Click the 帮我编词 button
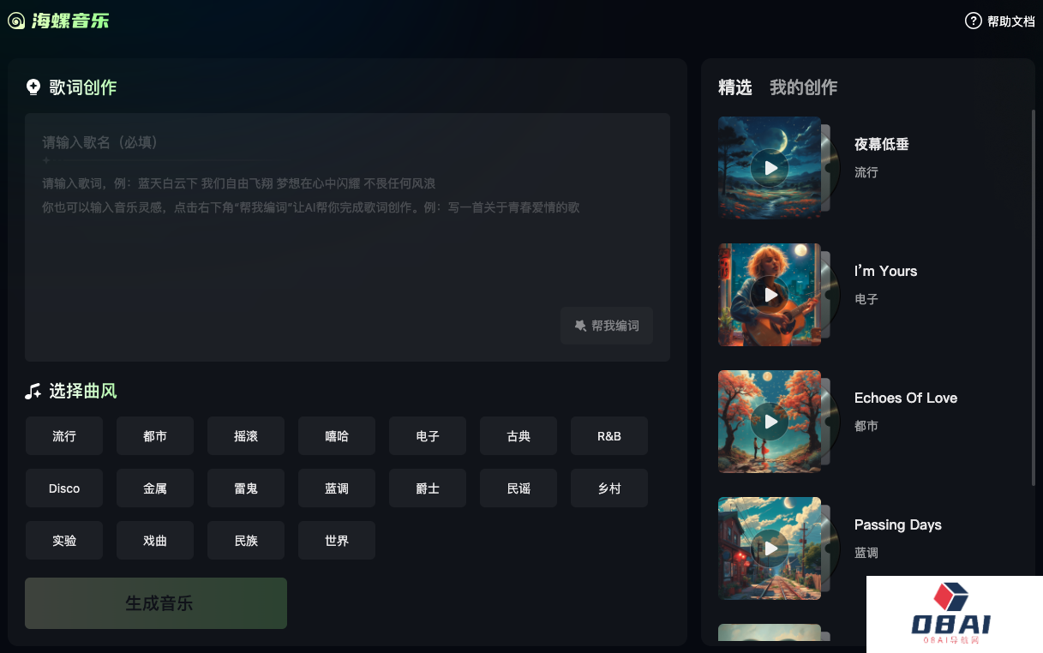1043x653 pixels. [x=607, y=326]
